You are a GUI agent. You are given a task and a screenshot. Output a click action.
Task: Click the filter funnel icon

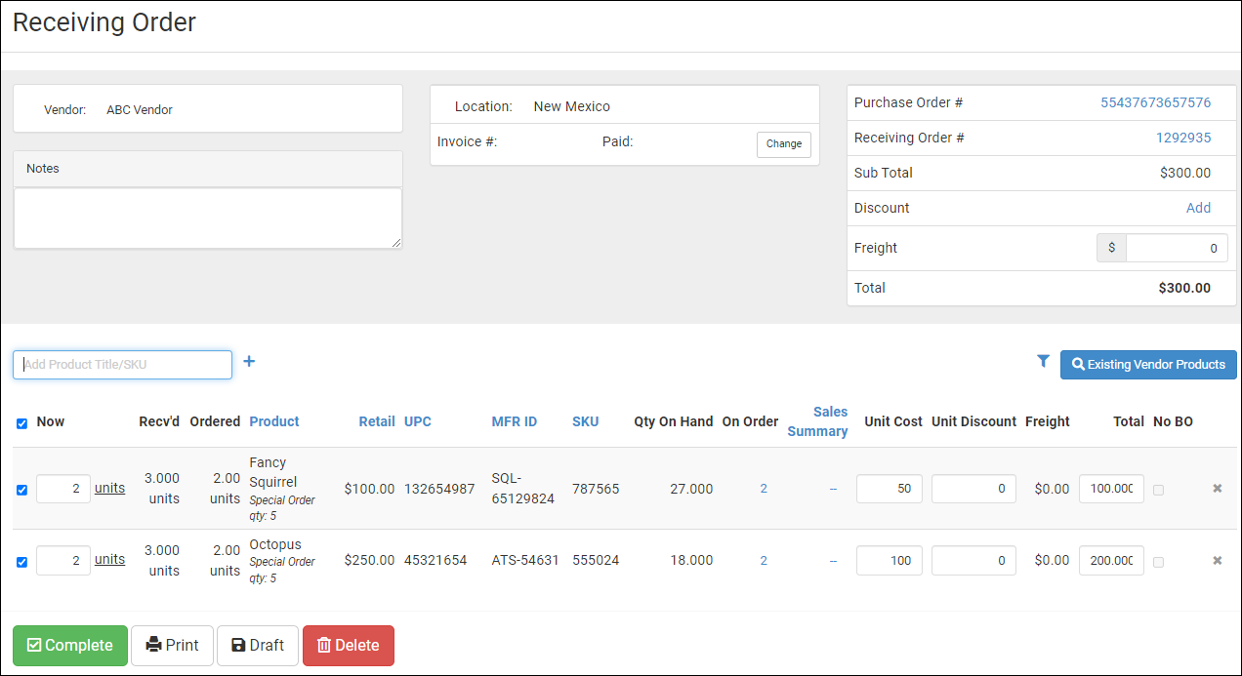pos(1043,362)
